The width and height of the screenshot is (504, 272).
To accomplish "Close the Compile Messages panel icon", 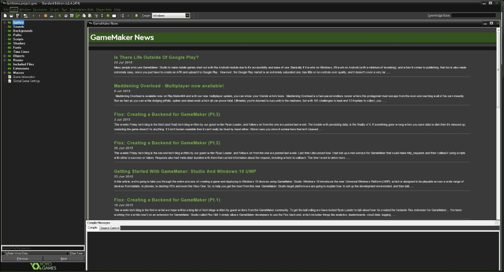I will tap(496, 223).
